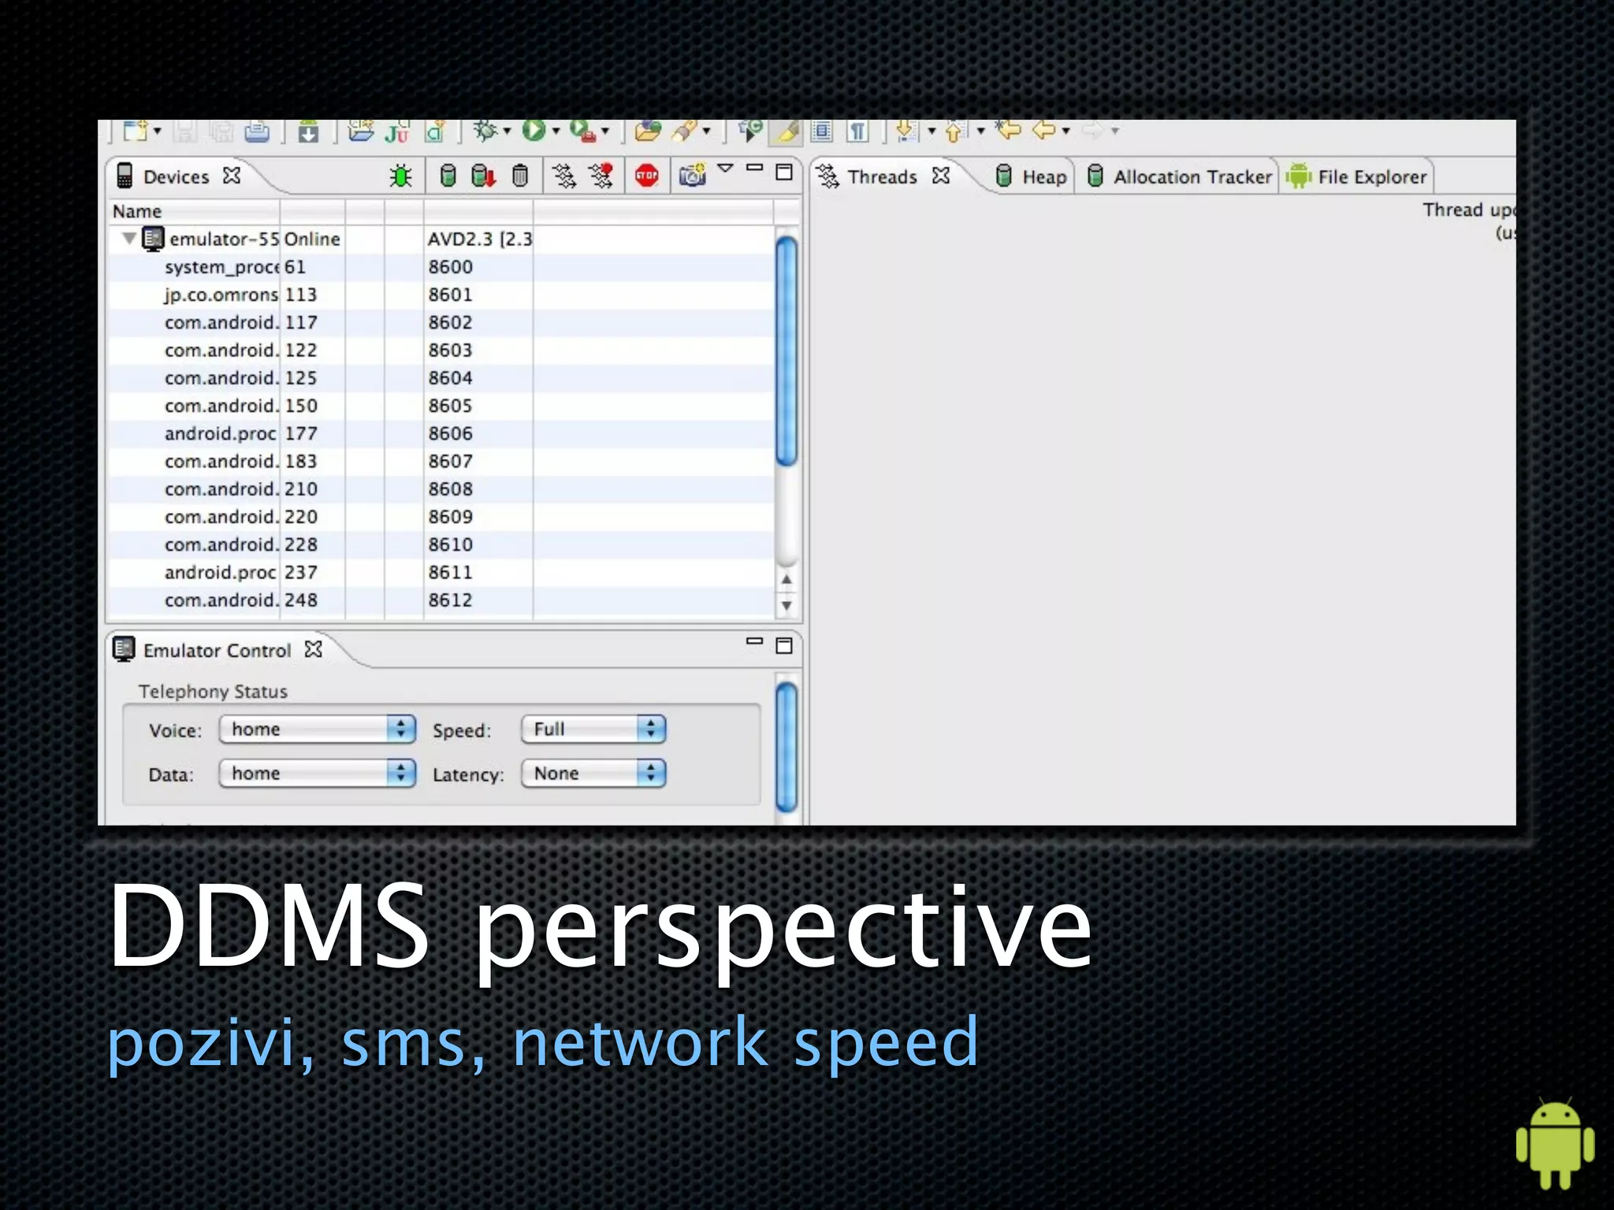Select the system_process row with PID 61
The height and width of the screenshot is (1210, 1614).
(441, 267)
